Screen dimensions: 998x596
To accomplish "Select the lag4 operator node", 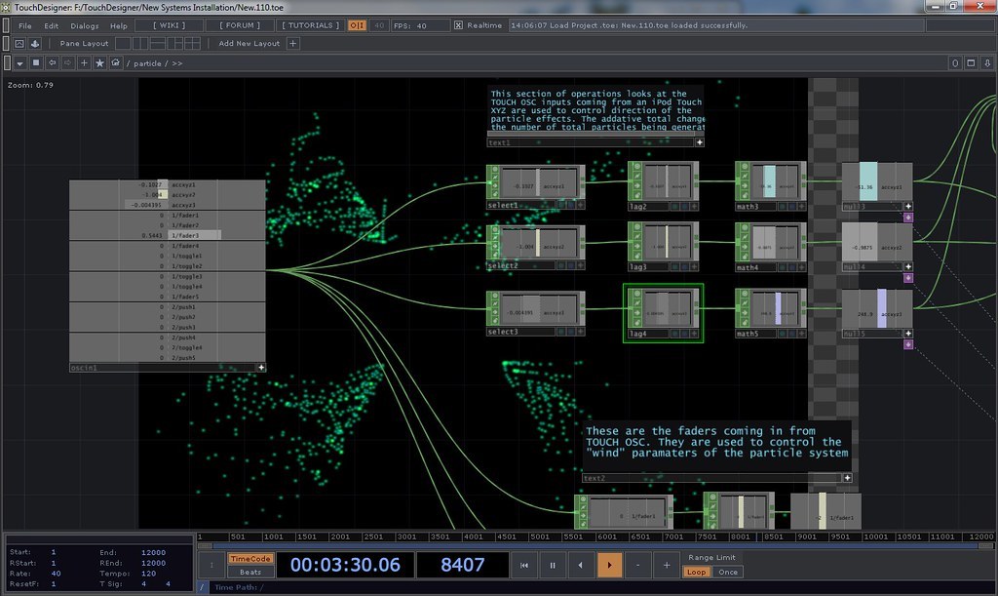I will click(663, 312).
